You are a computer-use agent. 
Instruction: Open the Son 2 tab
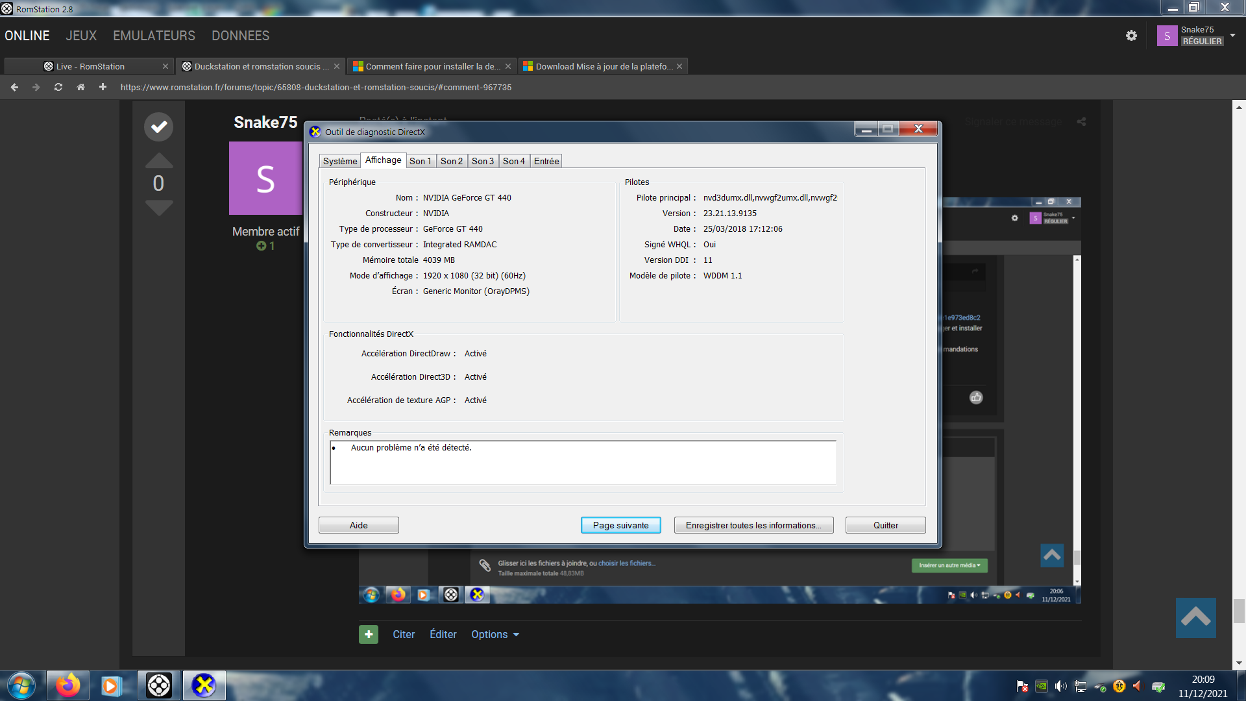(x=452, y=161)
